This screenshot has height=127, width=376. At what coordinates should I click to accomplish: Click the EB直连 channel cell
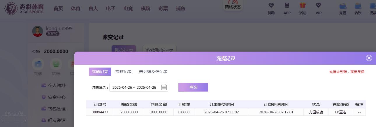click(x=341, y=112)
